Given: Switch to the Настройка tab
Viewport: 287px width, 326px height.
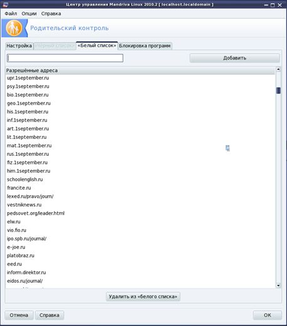Looking at the screenshot, I should point(19,46).
